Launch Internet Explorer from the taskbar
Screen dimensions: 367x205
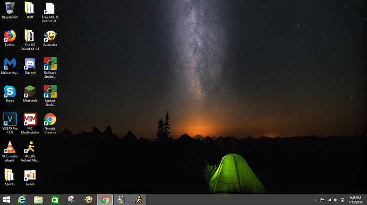tap(22, 200)
